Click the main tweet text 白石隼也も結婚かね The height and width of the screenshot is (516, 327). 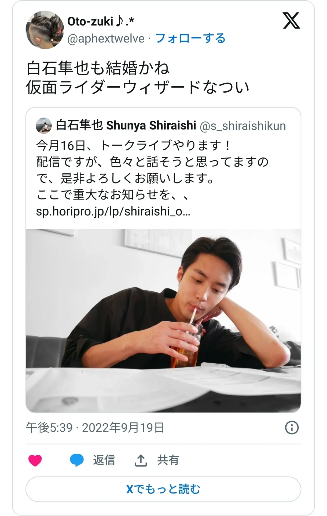click(98, 68)
